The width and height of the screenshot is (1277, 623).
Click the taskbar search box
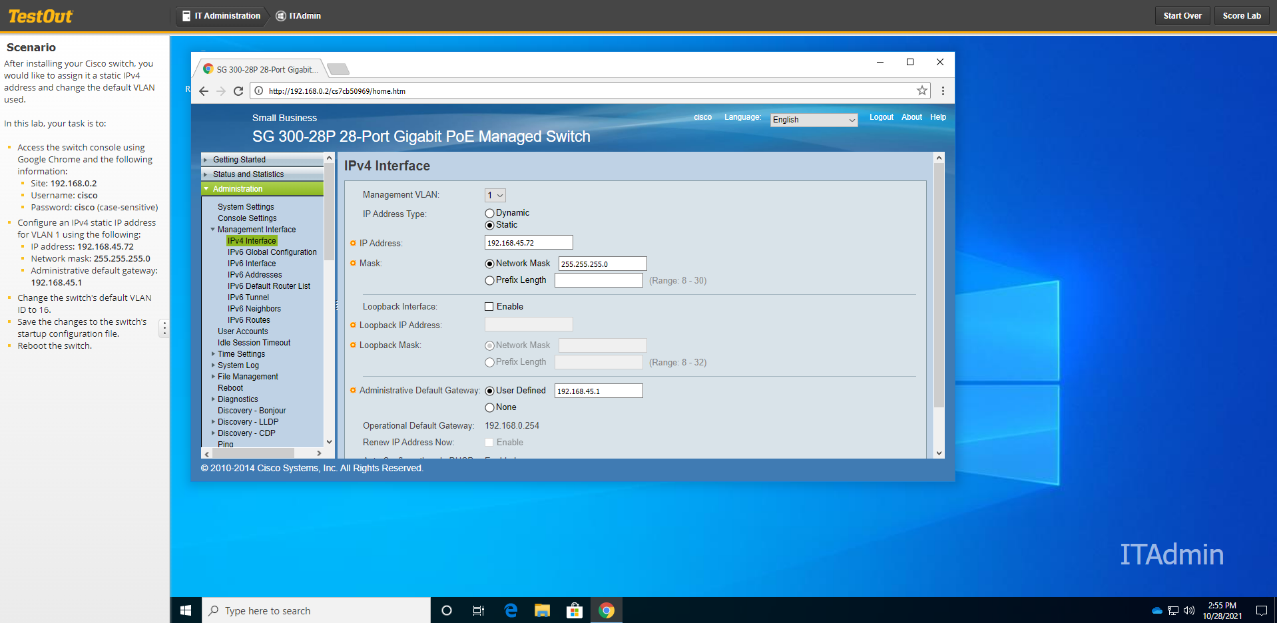[316, 610]
